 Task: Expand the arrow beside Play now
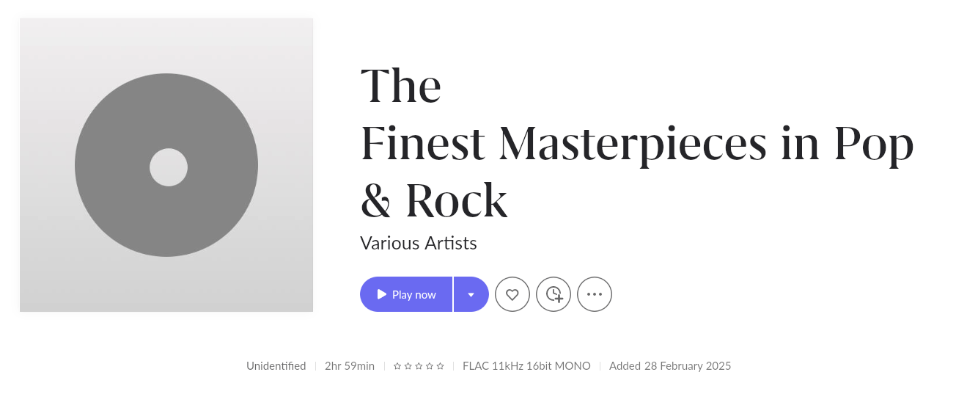point(471,294)
